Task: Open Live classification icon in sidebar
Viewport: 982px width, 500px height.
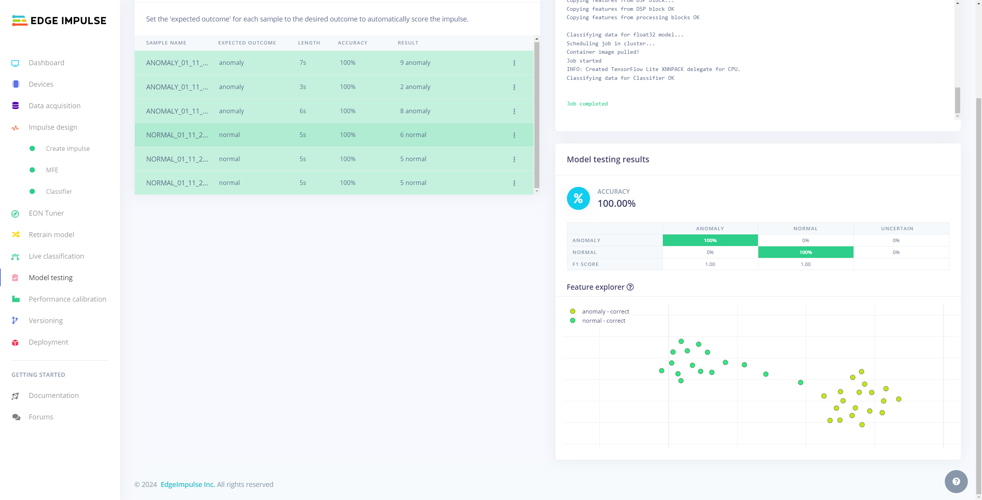Action: pyautogui.click(x=15, y=257)
